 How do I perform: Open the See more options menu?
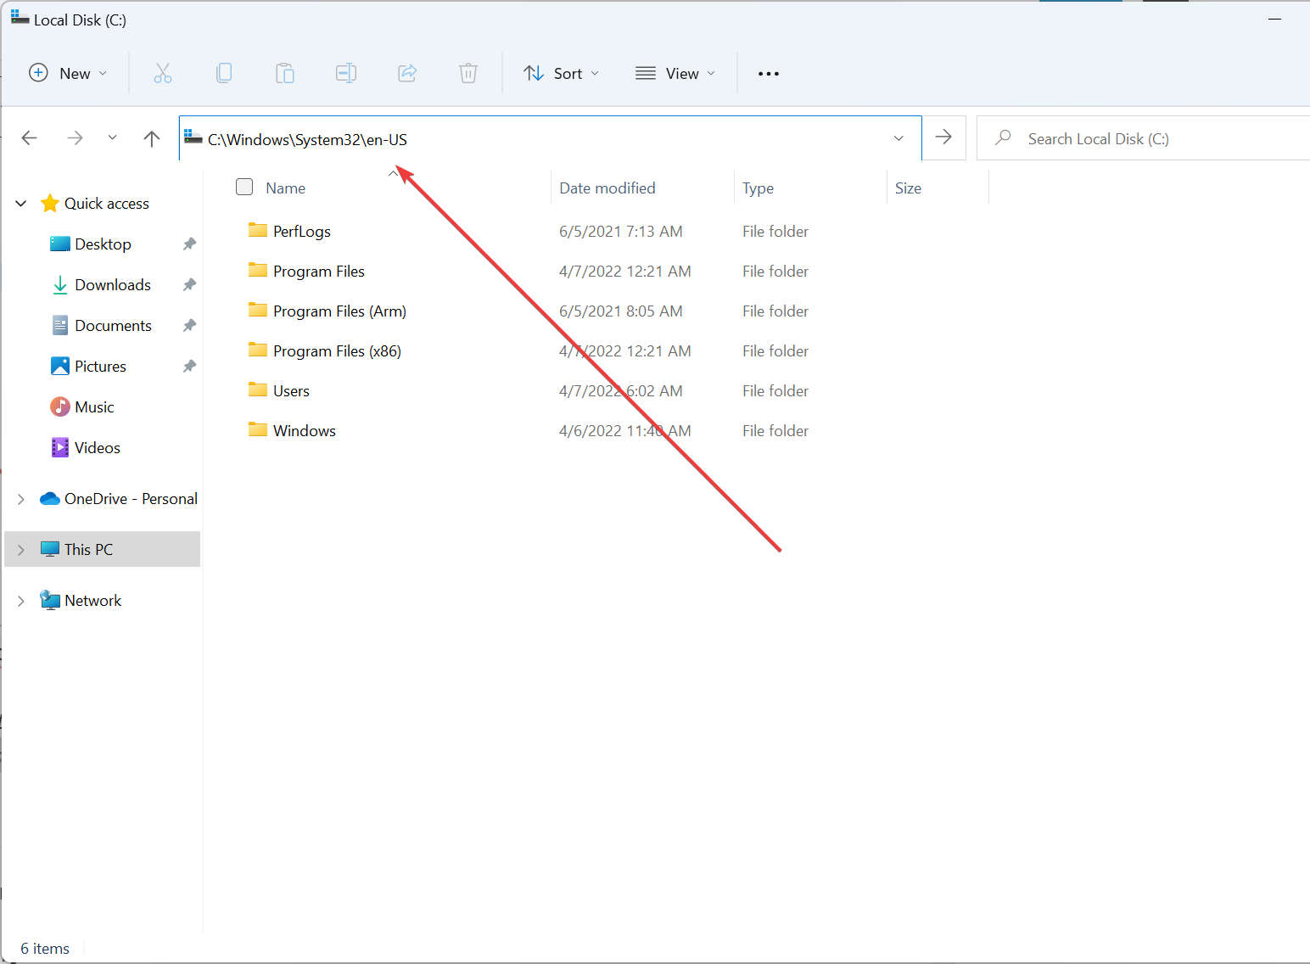(x=768, y=73)
